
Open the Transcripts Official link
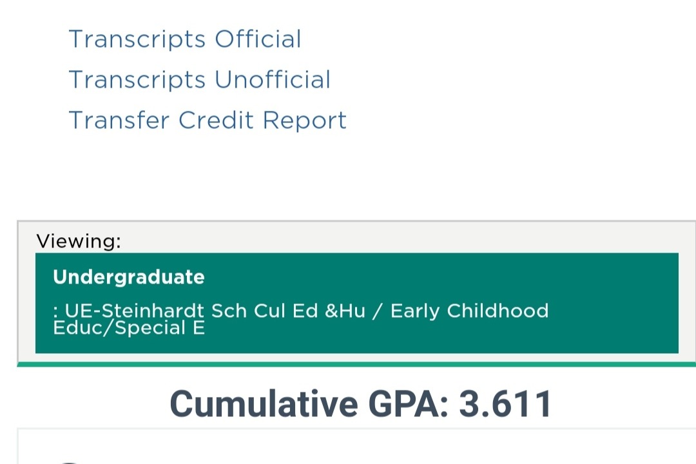pyautogui.click(x=185, y=39)
